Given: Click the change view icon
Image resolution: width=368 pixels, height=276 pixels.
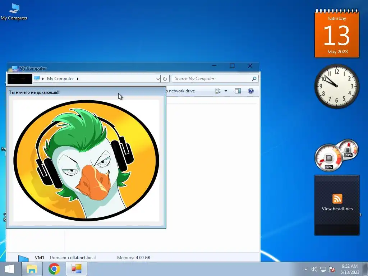Looking at the screenshot, I should pyautogui.click(x=218, y=91).
